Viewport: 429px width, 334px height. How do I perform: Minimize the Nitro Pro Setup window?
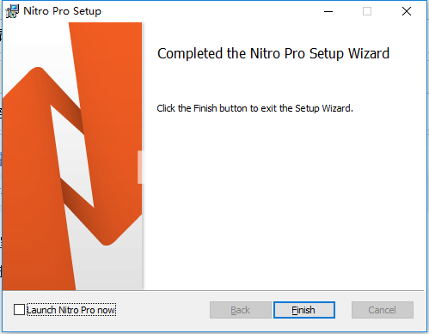(328, 11)
